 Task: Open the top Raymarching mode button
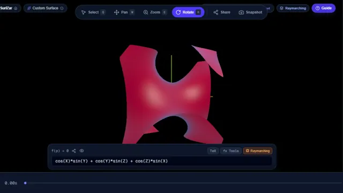(x=293, y=9)
